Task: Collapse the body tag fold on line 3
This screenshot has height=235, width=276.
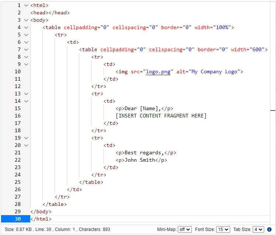Action: point(26,20)
